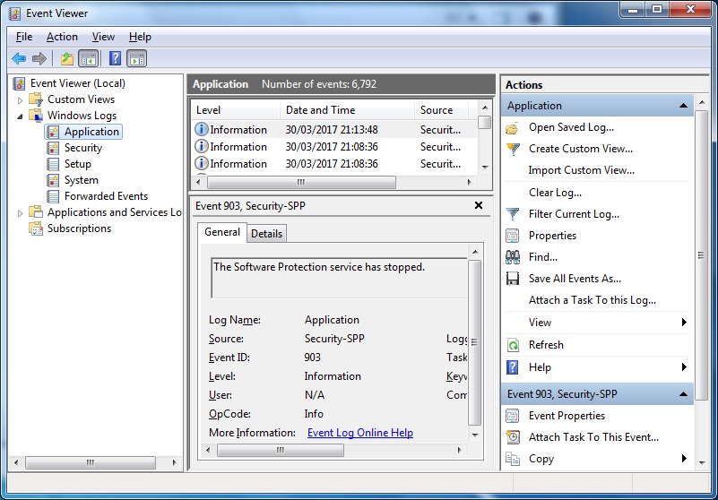Toggle the Show/Hide Console Tree toolbar icon
Viewport: 718px width, 500px height.
[89, 58]
